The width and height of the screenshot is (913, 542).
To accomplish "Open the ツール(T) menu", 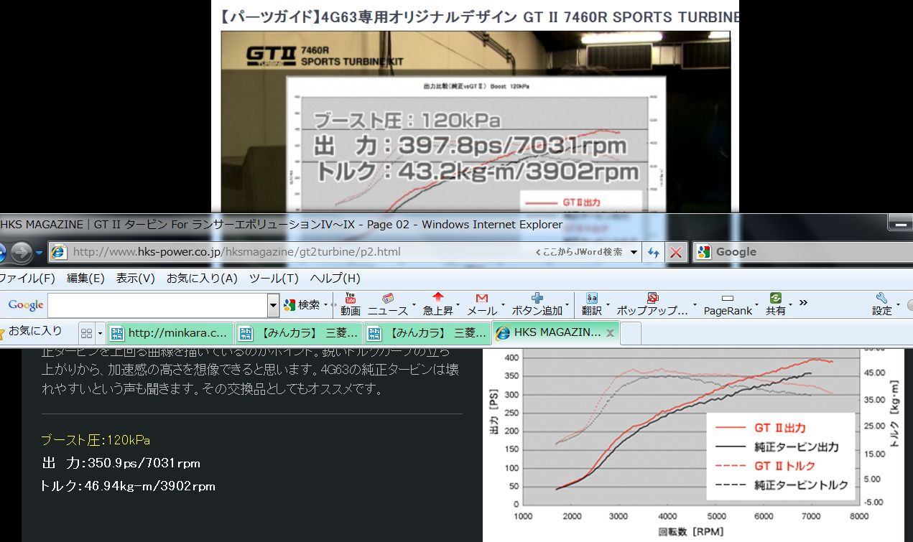I will click(274, 279).
